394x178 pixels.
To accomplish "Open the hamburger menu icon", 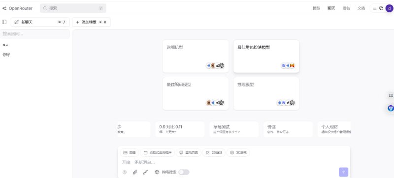I will [x=375, y=8].
